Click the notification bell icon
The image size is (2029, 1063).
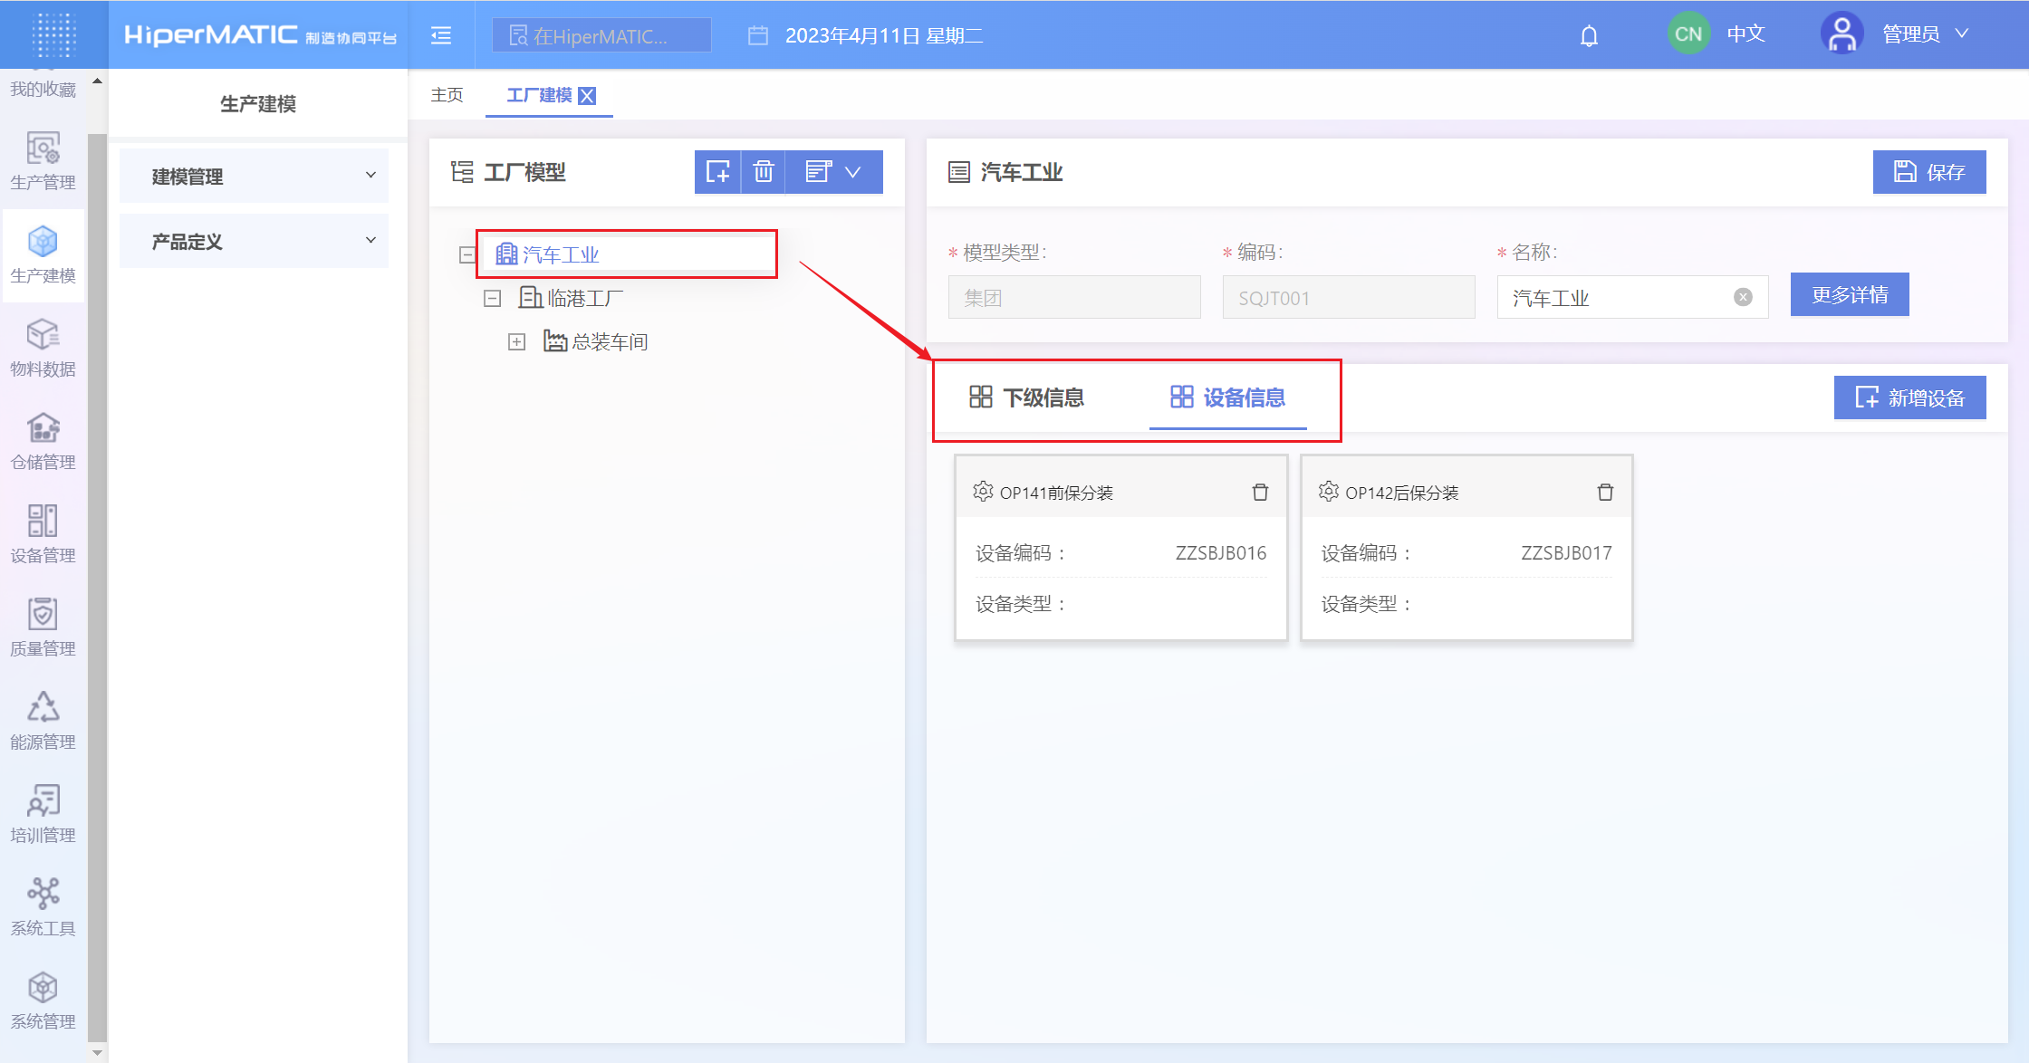click(x=1589, y=35)
